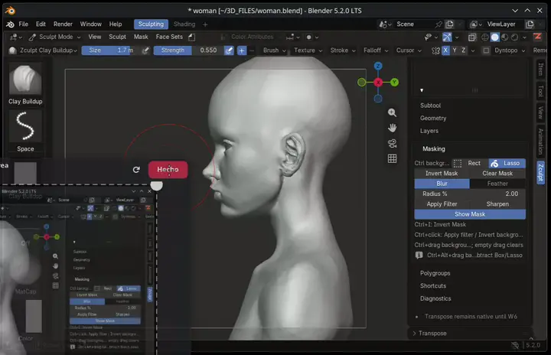Open the Brush settings dropdown

point(275,50)
